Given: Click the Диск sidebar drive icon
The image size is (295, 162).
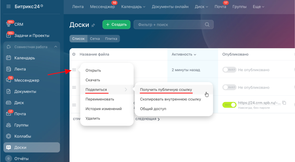Looking at the screenshot, I should 9,103.
